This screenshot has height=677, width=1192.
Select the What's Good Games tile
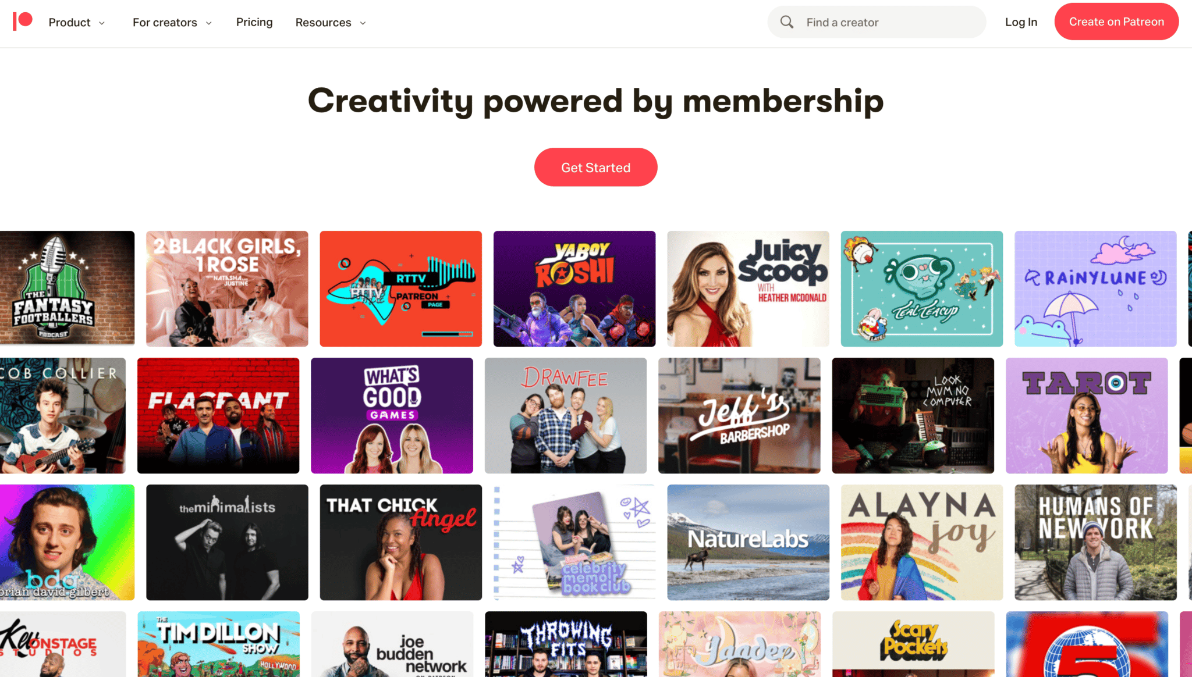coord(392,415)
